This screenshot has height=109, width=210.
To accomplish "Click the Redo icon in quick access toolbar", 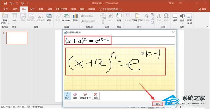I will [17, 3].
